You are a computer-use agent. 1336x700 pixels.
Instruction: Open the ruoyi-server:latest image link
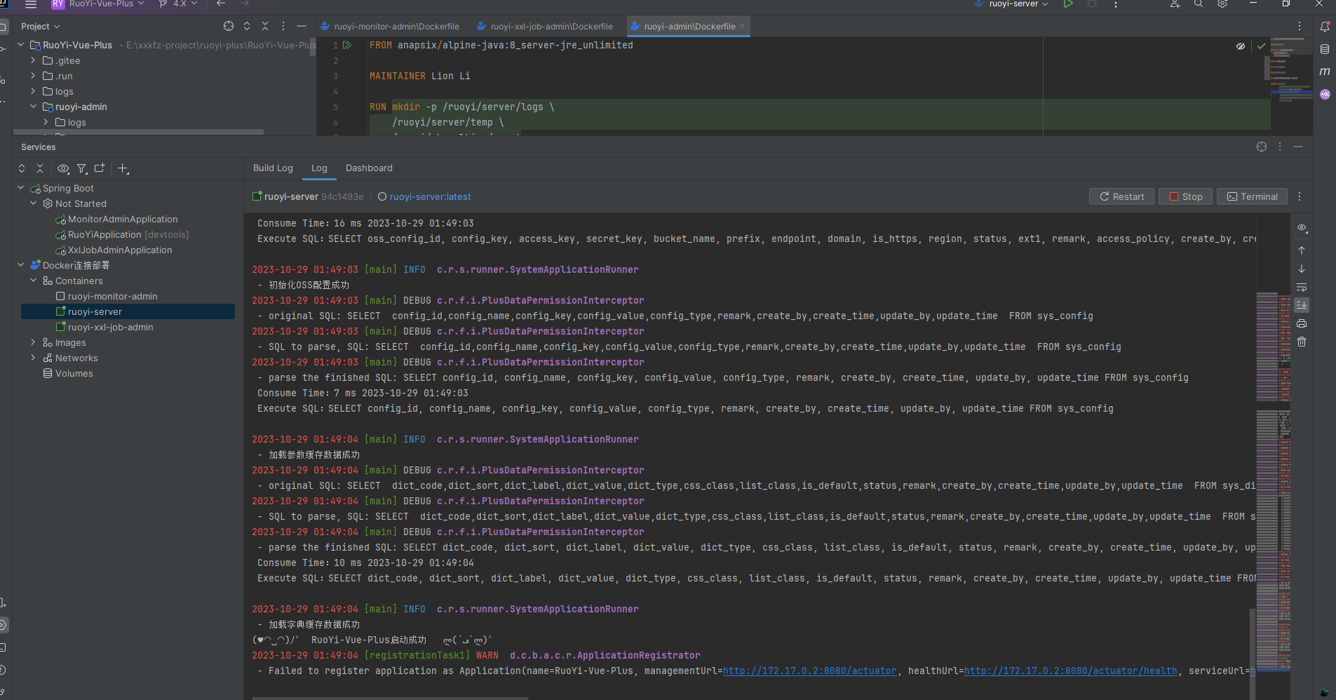[431, 197]
